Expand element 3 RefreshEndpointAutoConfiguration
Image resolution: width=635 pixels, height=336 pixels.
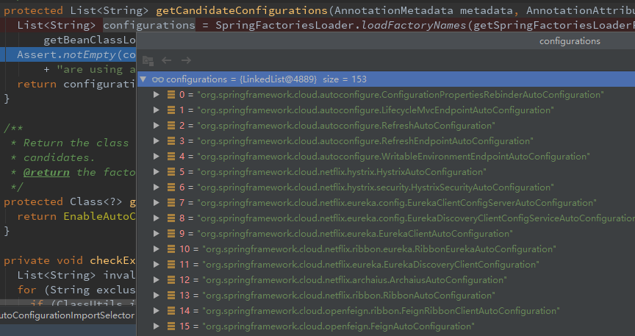[x=156, y=140]
